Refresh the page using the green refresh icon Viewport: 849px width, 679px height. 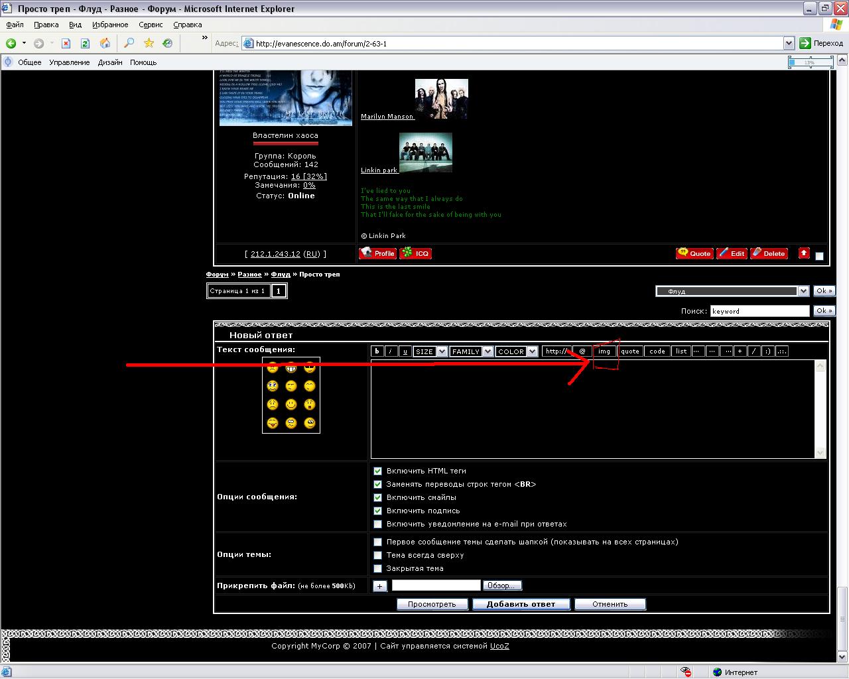[85, 43]
